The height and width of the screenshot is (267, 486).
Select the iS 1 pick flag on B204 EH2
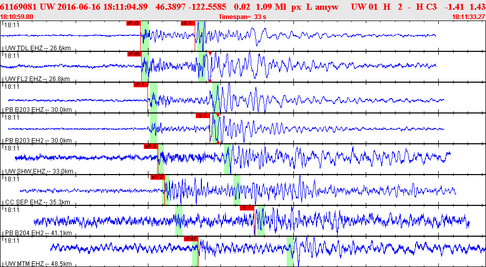[x=247, y=208]
